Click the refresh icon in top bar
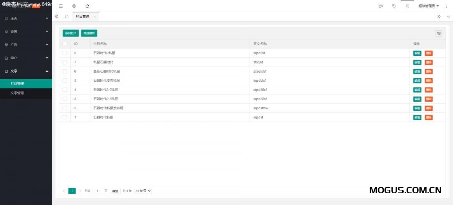This screenshot has height=205, width=453. (x=87, y=6)
